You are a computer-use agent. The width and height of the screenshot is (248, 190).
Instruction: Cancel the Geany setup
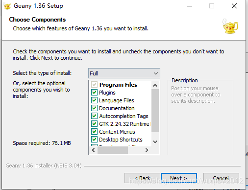221,178
